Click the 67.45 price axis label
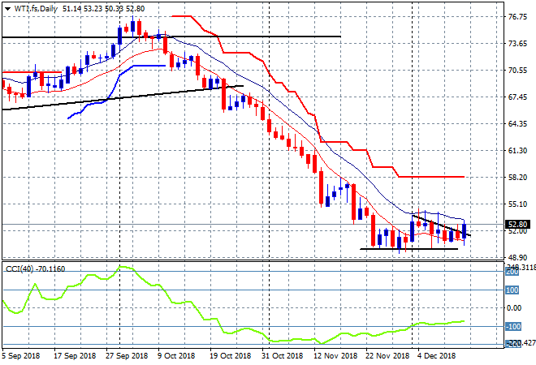 (x=517, y=97)
